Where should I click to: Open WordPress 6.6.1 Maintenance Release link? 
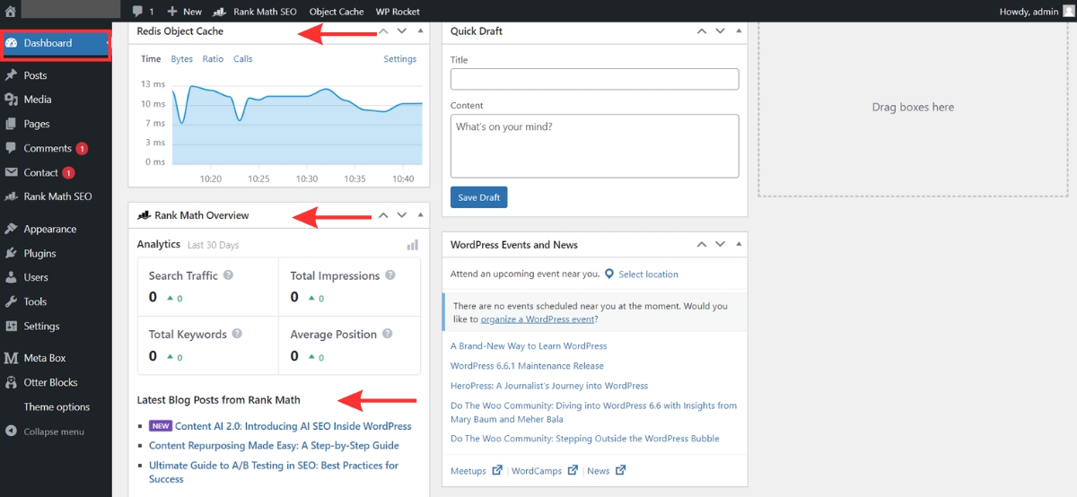[x=527, y=366]
